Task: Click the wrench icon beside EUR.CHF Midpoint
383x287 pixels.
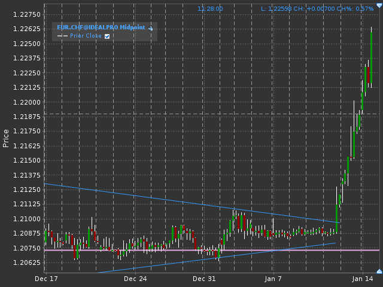Action: 151,28
